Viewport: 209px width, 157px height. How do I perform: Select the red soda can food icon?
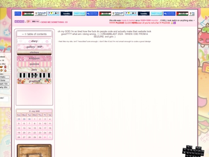click(5, 67)
